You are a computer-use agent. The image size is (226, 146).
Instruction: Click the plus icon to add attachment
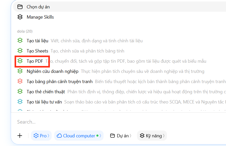click(x=20, y=136)
